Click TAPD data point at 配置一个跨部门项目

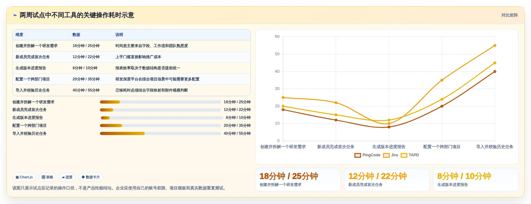(442, 99)
